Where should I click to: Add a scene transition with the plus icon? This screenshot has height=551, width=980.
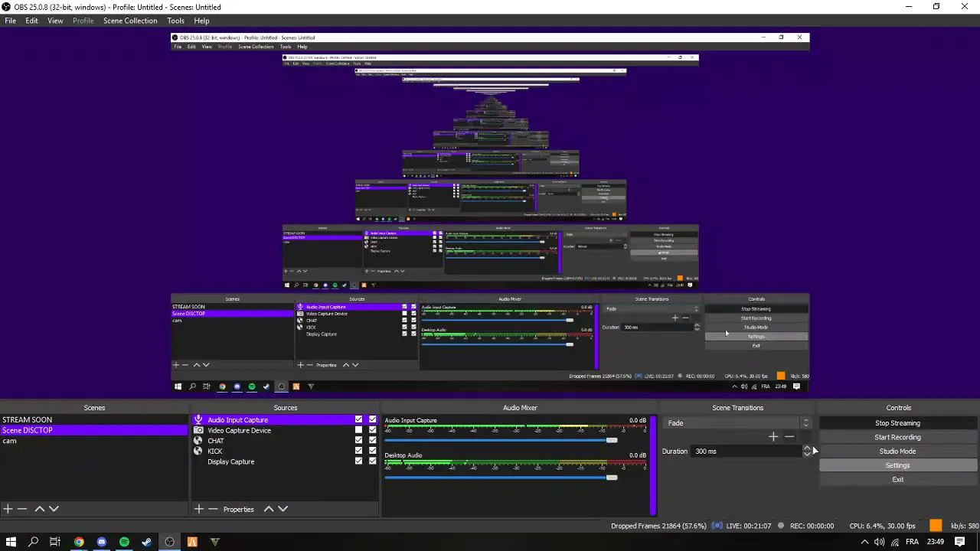pos(773,437)
